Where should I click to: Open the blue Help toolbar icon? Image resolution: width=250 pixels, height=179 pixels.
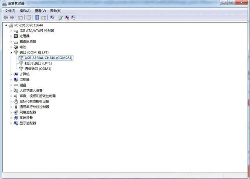pos(37,18)
